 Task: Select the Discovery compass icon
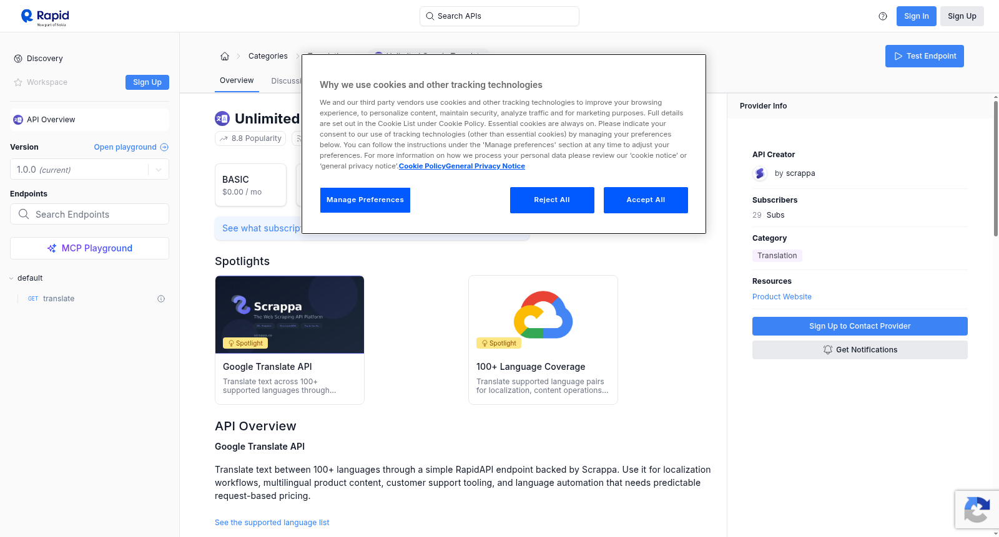click(x=18, y=59)
